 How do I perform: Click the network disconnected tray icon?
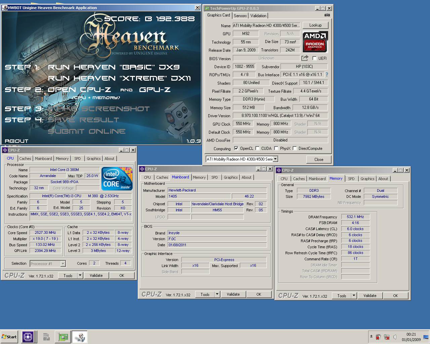point(387,337)
